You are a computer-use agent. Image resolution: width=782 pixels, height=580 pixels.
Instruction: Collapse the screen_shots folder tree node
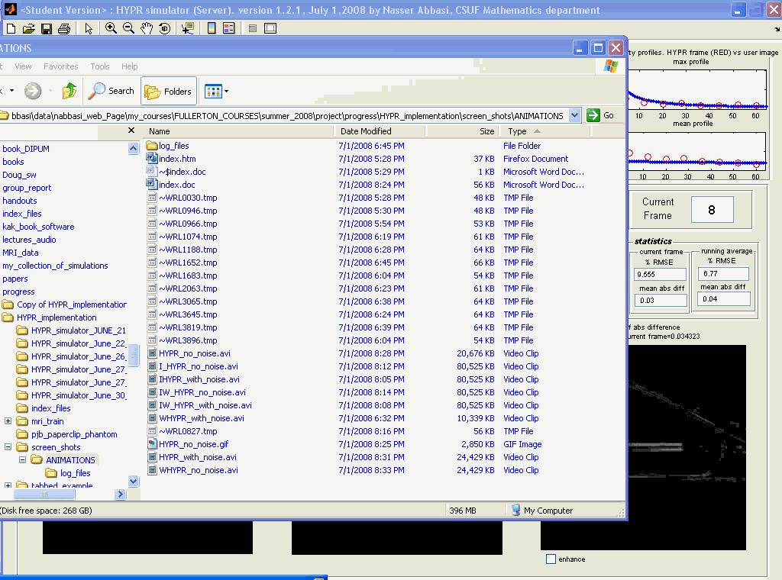[x=8, y=447]
